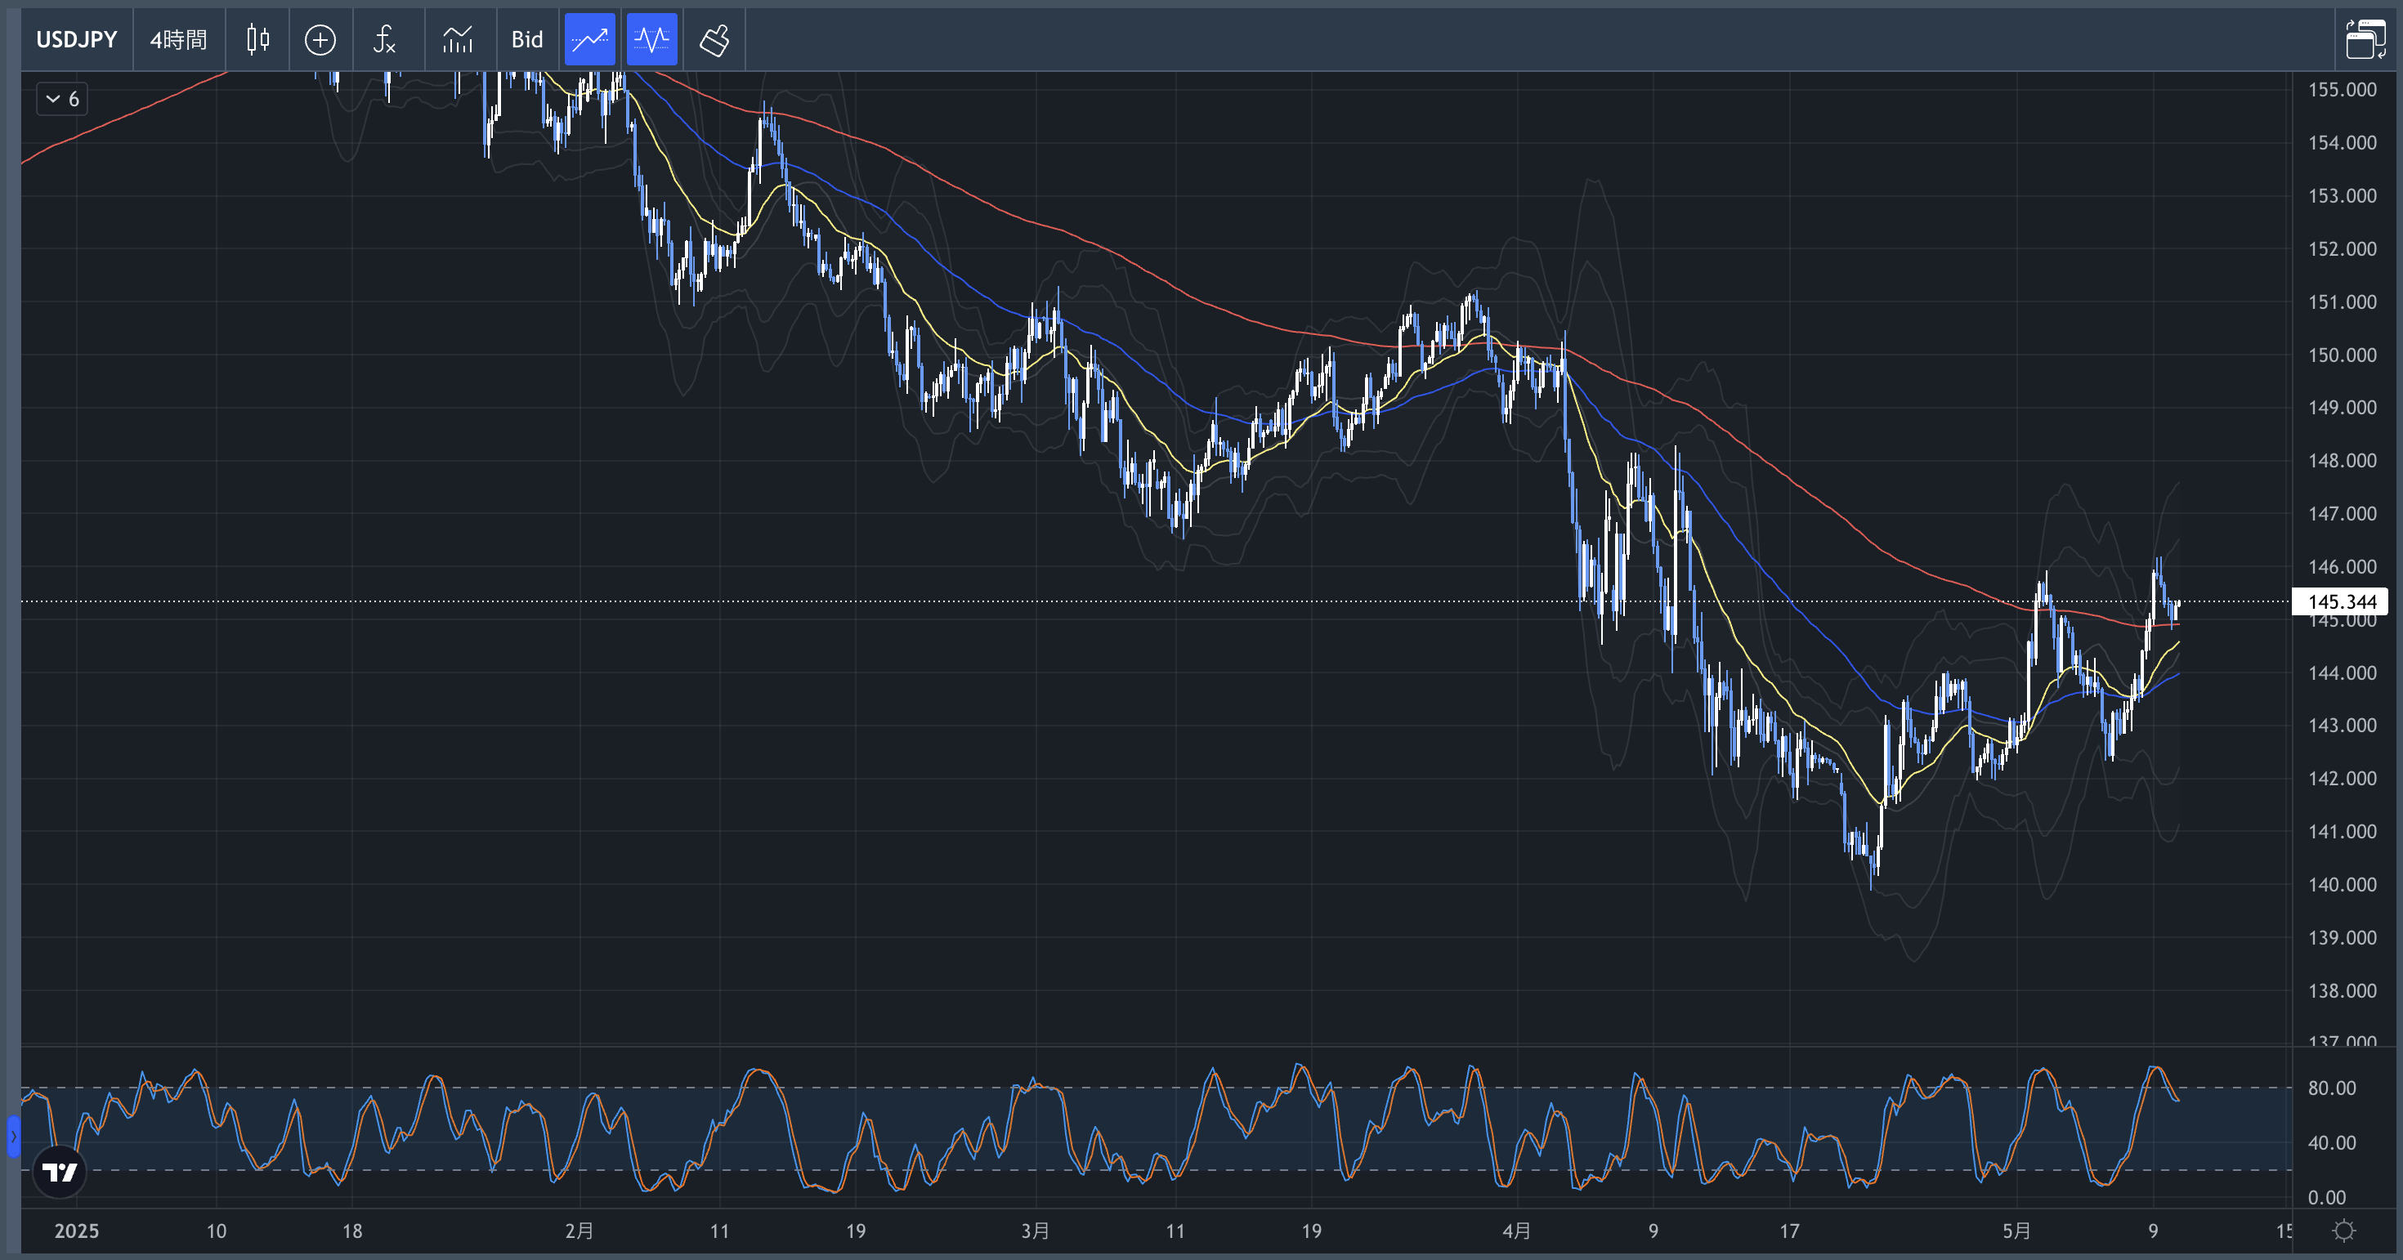Expand the blue side panel handle
The height and width of the screenshot is (1260, 2403).
13,1136
